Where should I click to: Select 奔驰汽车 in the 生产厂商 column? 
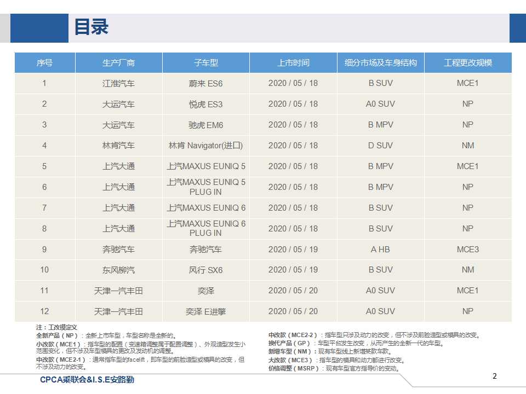[118, 250]
